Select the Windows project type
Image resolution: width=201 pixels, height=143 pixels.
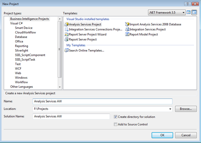click(21, 78)
